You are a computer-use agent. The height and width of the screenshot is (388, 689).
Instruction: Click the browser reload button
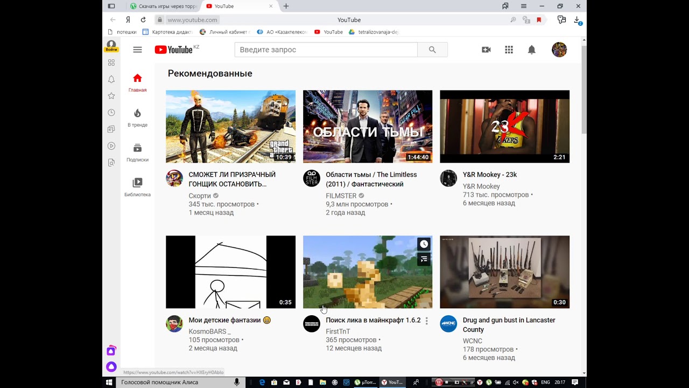tap(143, 20)
